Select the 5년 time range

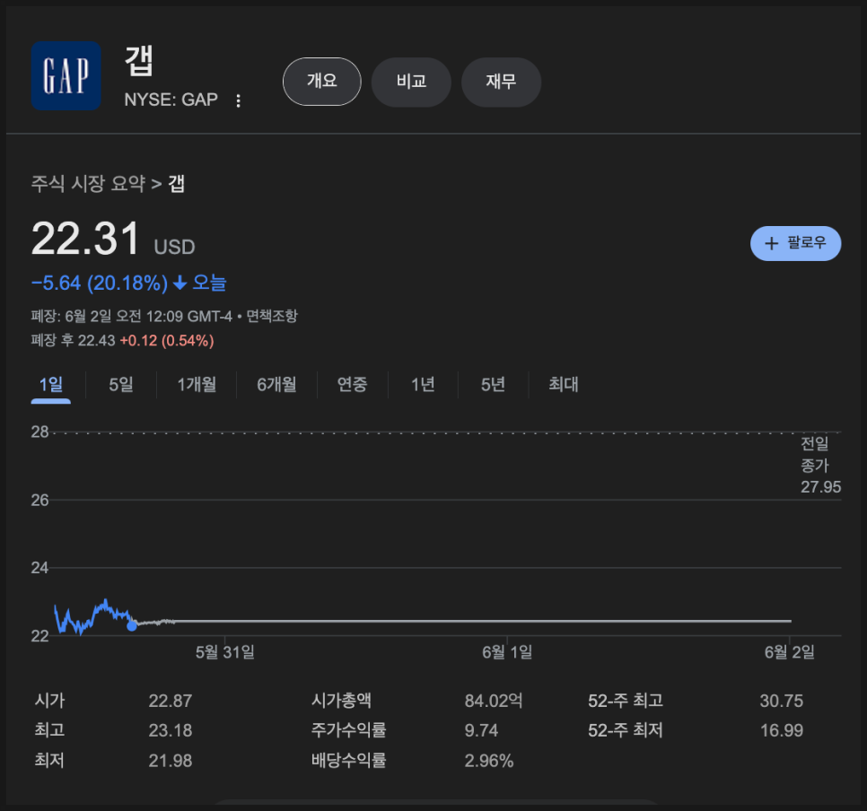[494, 384]
